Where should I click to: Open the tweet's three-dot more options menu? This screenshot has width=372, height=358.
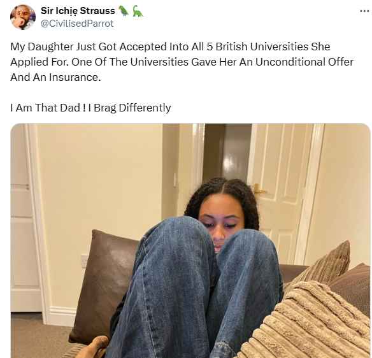[x=364, y=11]
